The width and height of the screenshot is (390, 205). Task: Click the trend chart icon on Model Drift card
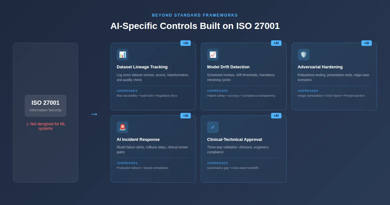pos(213,55)
